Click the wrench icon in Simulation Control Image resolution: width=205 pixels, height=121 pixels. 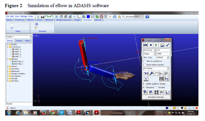click(x=151, y=74)
